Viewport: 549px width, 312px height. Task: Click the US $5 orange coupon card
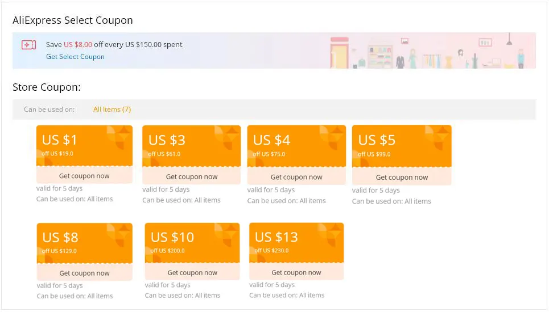402,146
